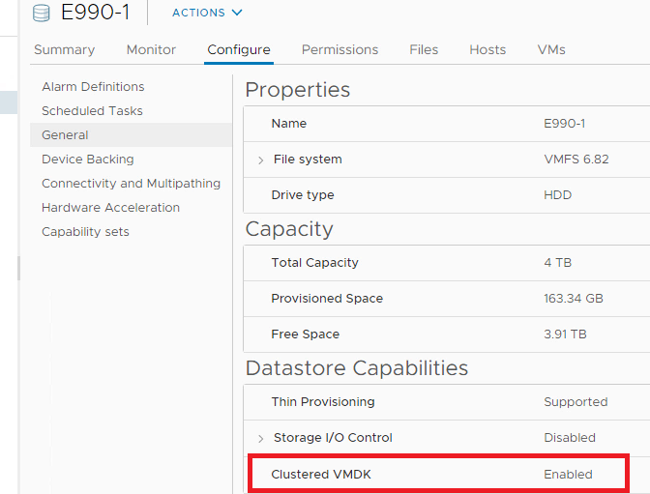The width and height of the screenshot is (650, 494).
Task: Click the Thin Provisioning label
Action: 323,402
